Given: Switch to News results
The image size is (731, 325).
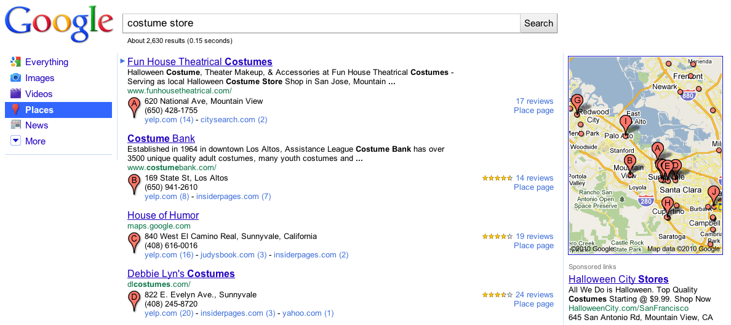Looking at the screenshot, I should point(36,125).
